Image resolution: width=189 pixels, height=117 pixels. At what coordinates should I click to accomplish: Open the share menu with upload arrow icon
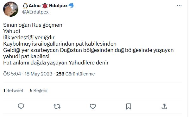[164, 106]
